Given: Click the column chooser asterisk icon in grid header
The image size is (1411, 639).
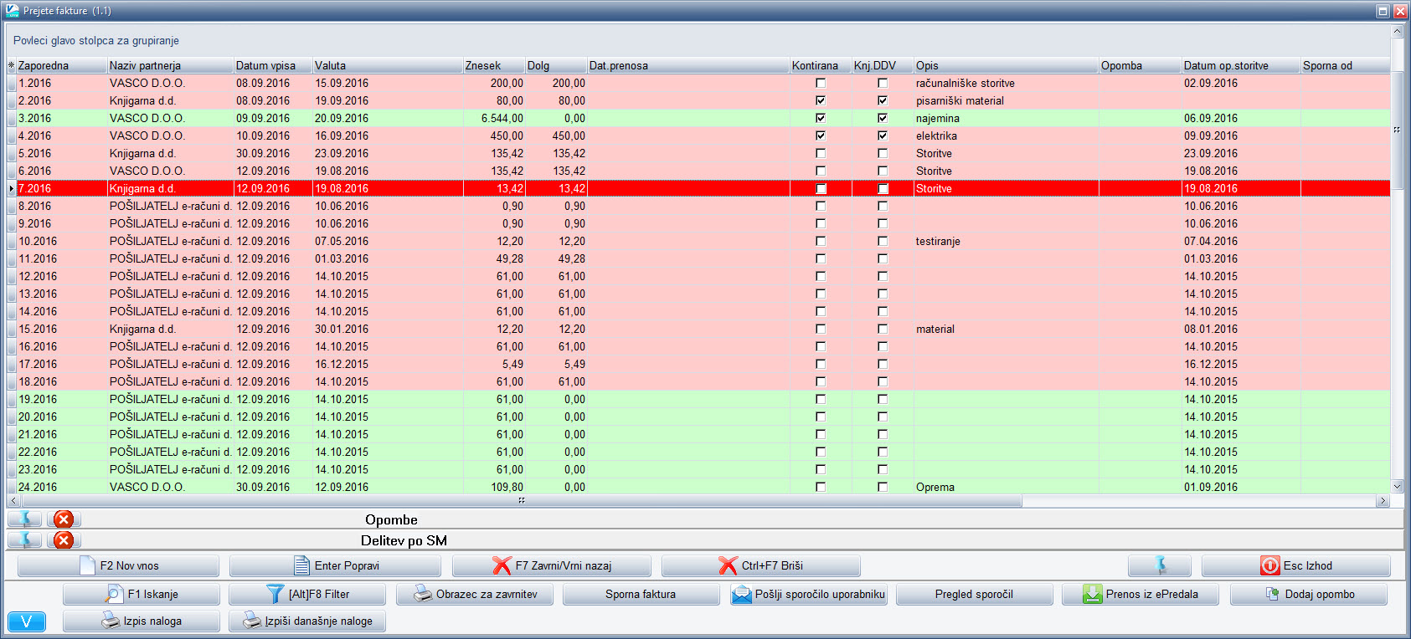Looking at the screenshot, I should click(11, 65).
